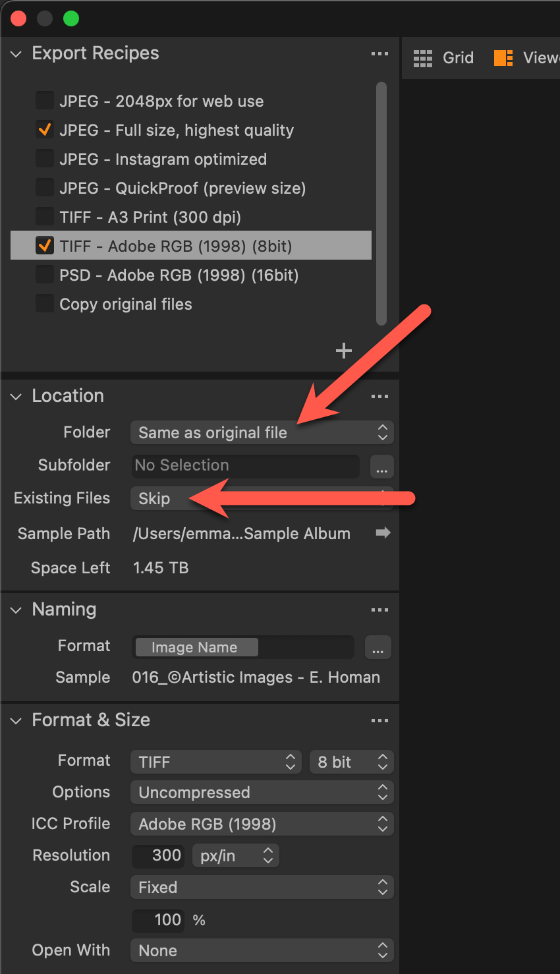
Task: Open the Location panel options menu
Action: coord(379,396)
